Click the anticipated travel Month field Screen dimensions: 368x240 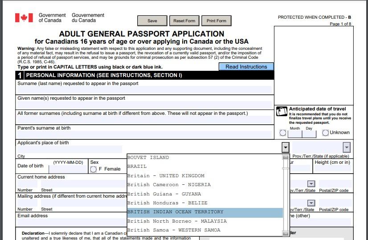(295, 134)
